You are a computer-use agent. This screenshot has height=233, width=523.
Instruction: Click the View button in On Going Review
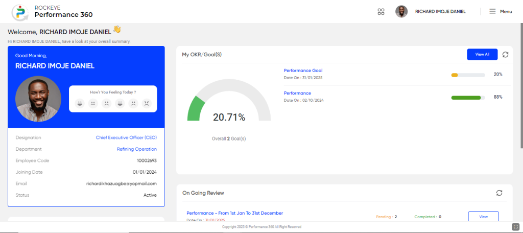(x=483, y=217)
